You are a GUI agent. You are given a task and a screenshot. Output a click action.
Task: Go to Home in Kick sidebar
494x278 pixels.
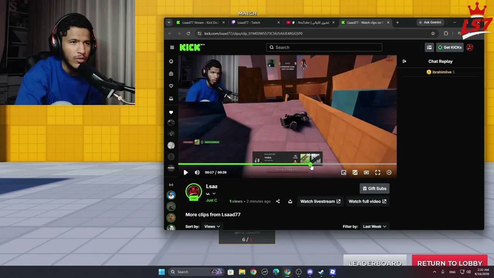coord(171,61)
